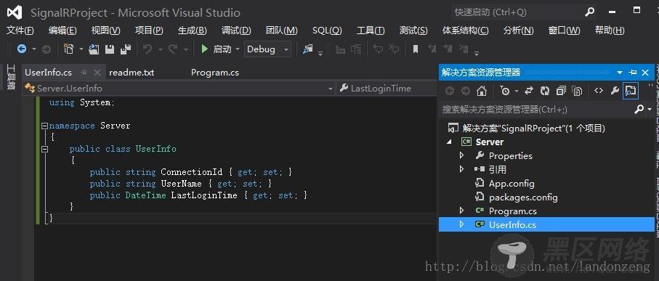This screenshot has height=281, width=659.
Task: Open the 工具箱 toolbox side tab
Action: coord(11,77)
